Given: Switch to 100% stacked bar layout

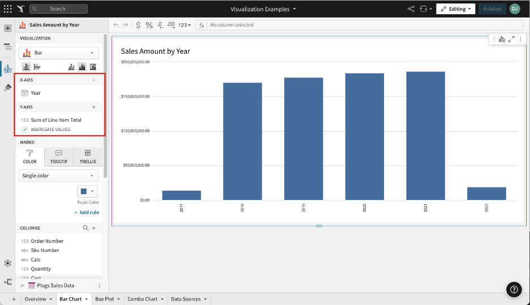Looking at the screenshot, I should tap(93, 67).
